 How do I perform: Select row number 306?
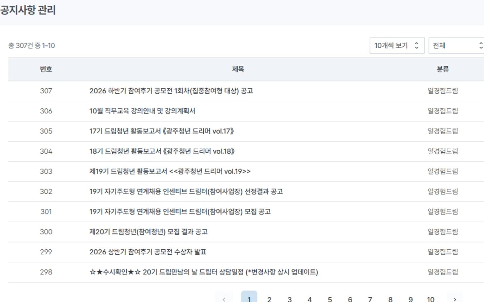pyautogui.click(x=46, y=111)
